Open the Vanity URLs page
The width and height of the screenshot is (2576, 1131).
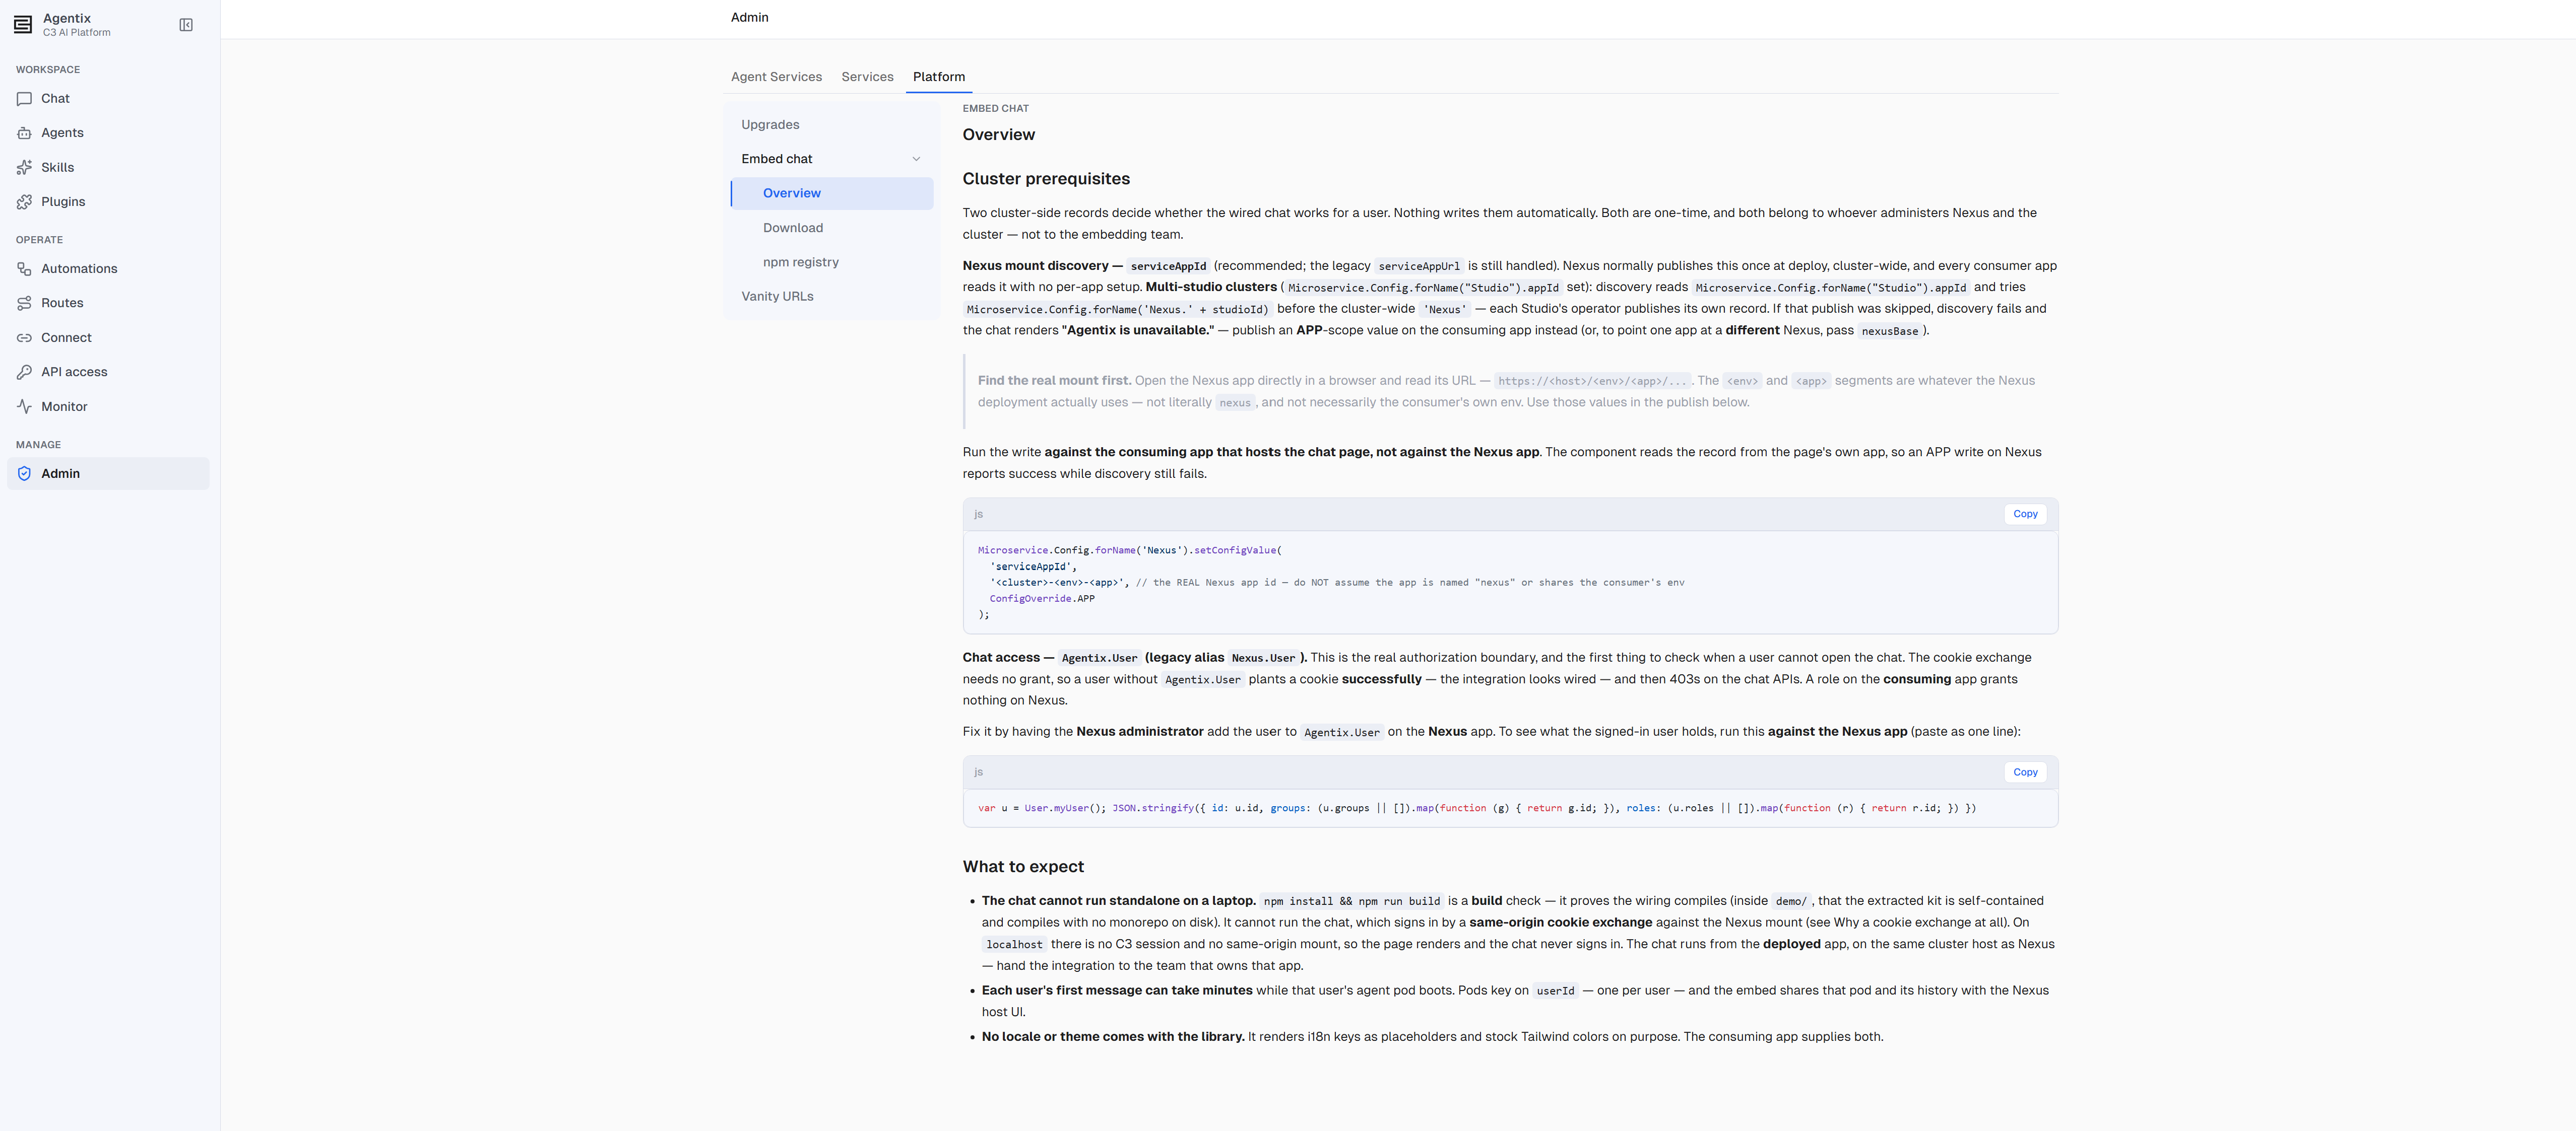(x=832, y=297)
